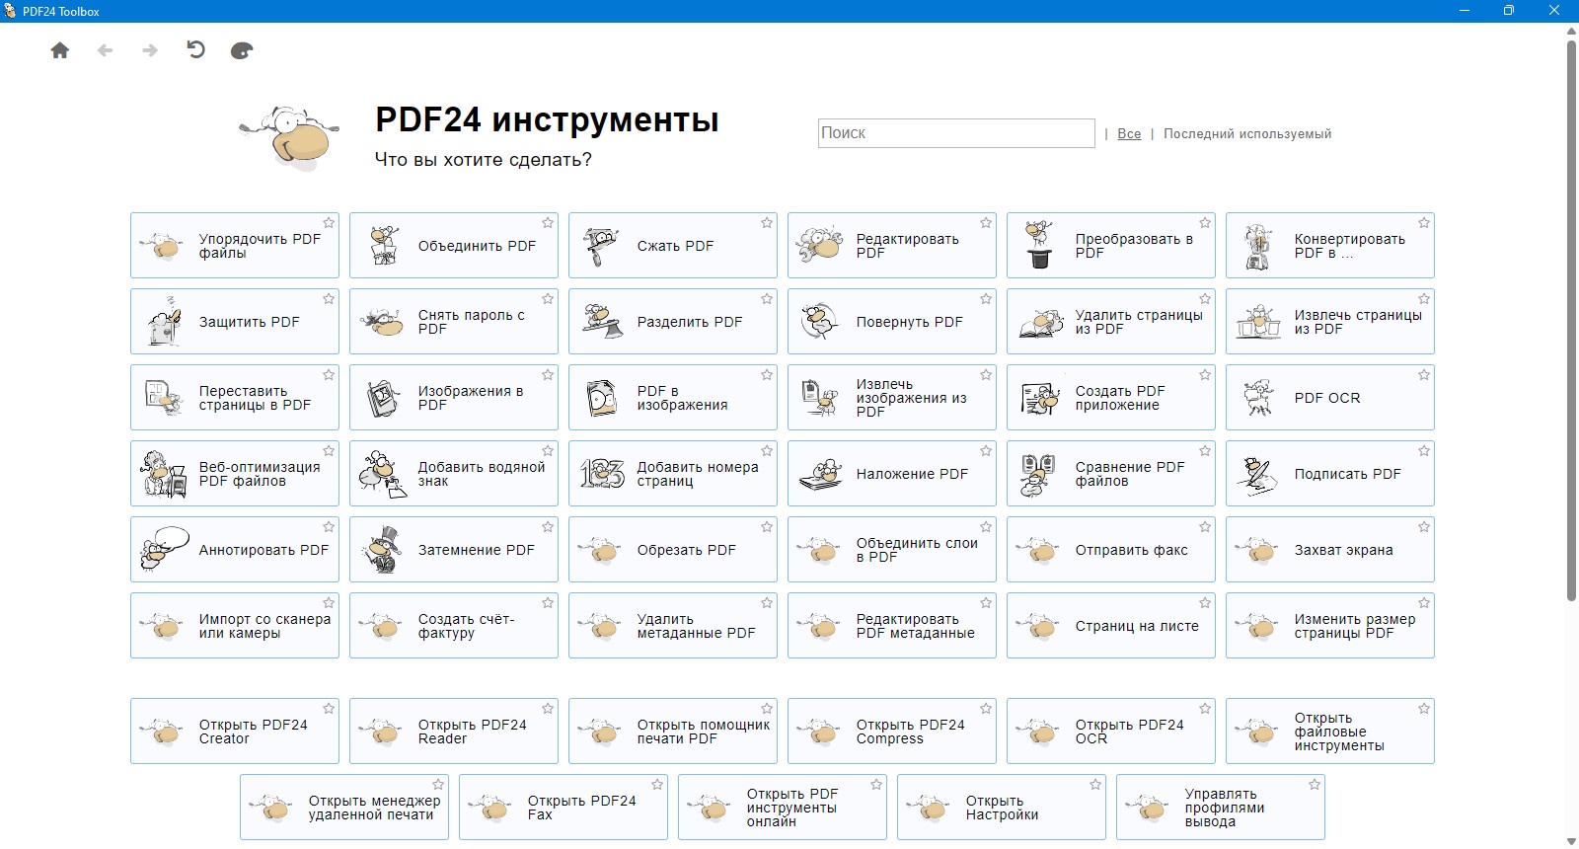Open the dark theme palette icon

click(x=242, y=50)
